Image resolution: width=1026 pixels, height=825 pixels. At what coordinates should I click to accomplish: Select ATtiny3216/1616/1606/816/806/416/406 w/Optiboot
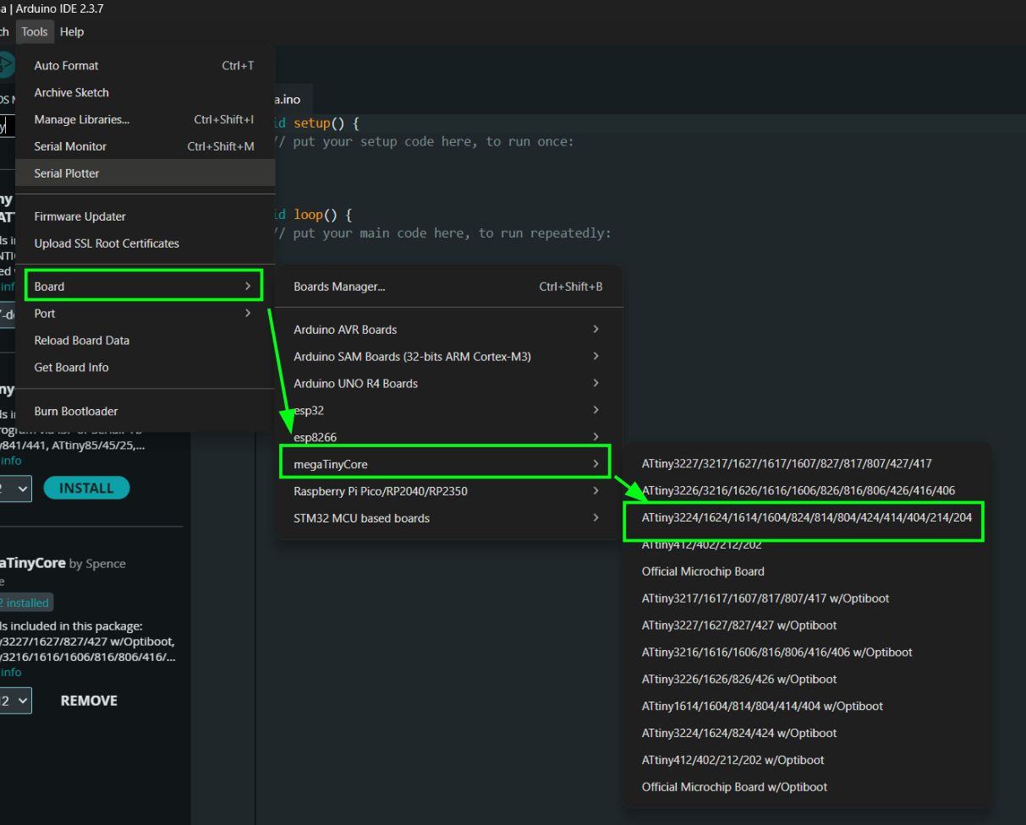coord(808,653)
